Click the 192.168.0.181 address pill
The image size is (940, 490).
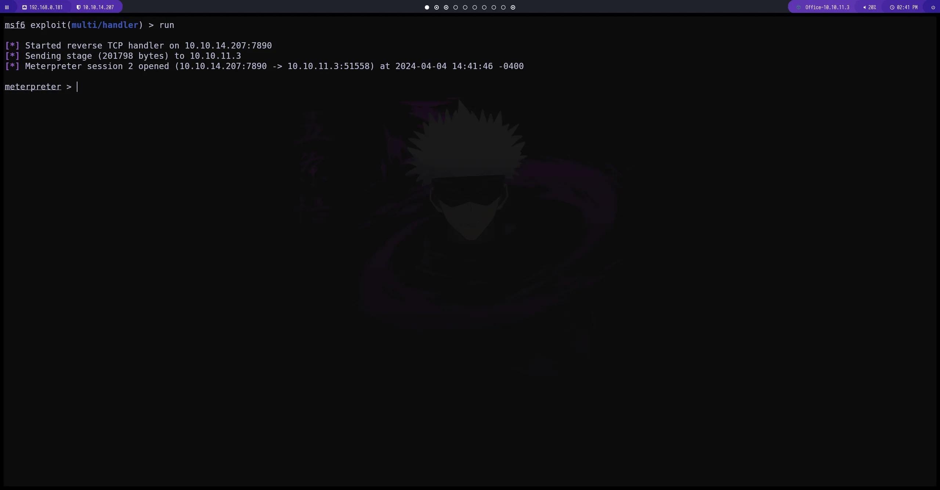click(x=45, y=7)
